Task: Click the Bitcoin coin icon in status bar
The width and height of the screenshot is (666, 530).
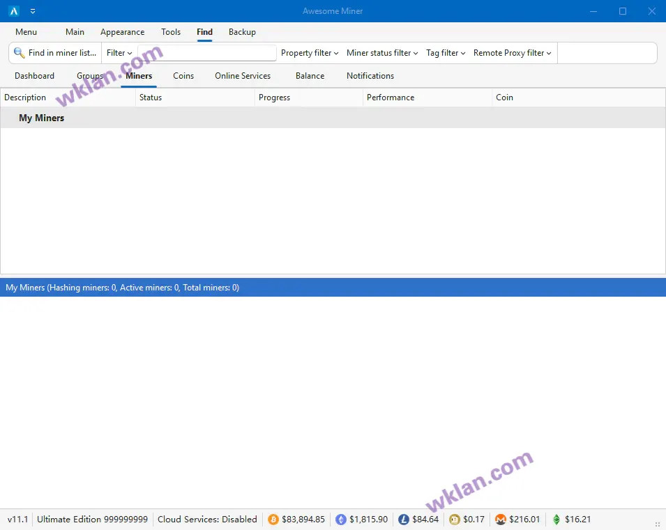Action: 273,520
